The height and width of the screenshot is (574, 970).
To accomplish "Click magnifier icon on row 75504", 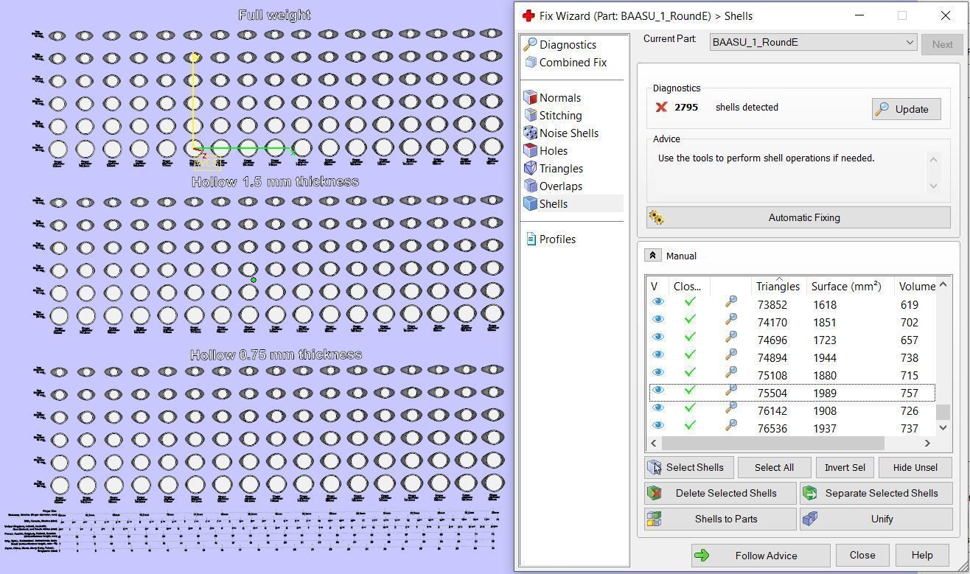I will tap(730, 390).
